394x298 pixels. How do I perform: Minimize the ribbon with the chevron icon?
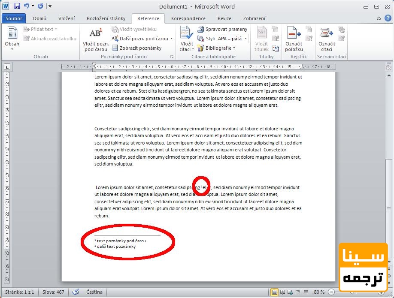[x=379, y=18]
